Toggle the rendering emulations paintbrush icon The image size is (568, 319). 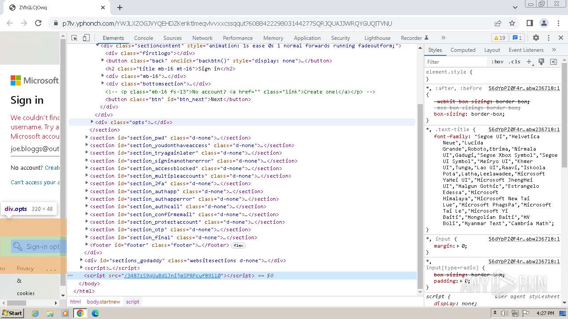[x=541, y=62]
